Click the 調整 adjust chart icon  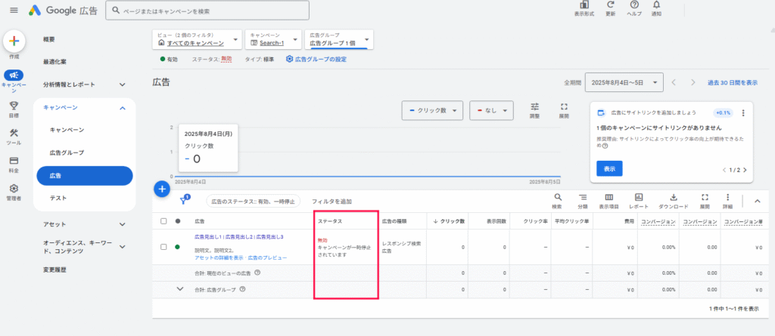pyautogui.click(x=535, y=110)
